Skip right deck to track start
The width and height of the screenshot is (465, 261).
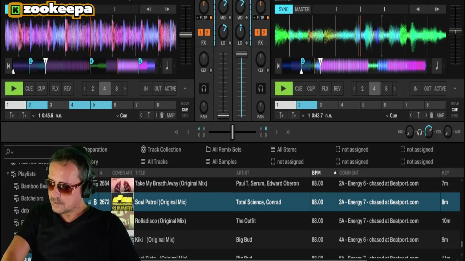pos(278,66)
